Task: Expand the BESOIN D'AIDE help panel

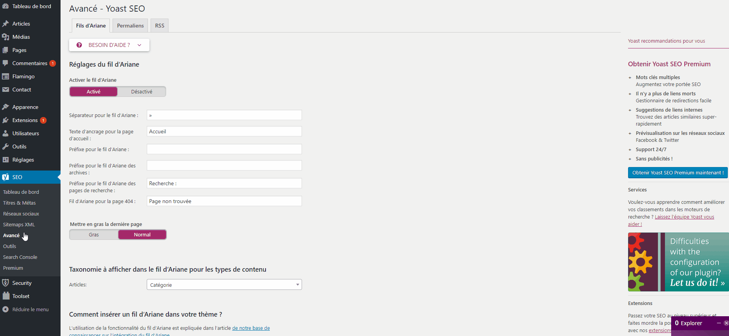Action: (x=109, y=45)
